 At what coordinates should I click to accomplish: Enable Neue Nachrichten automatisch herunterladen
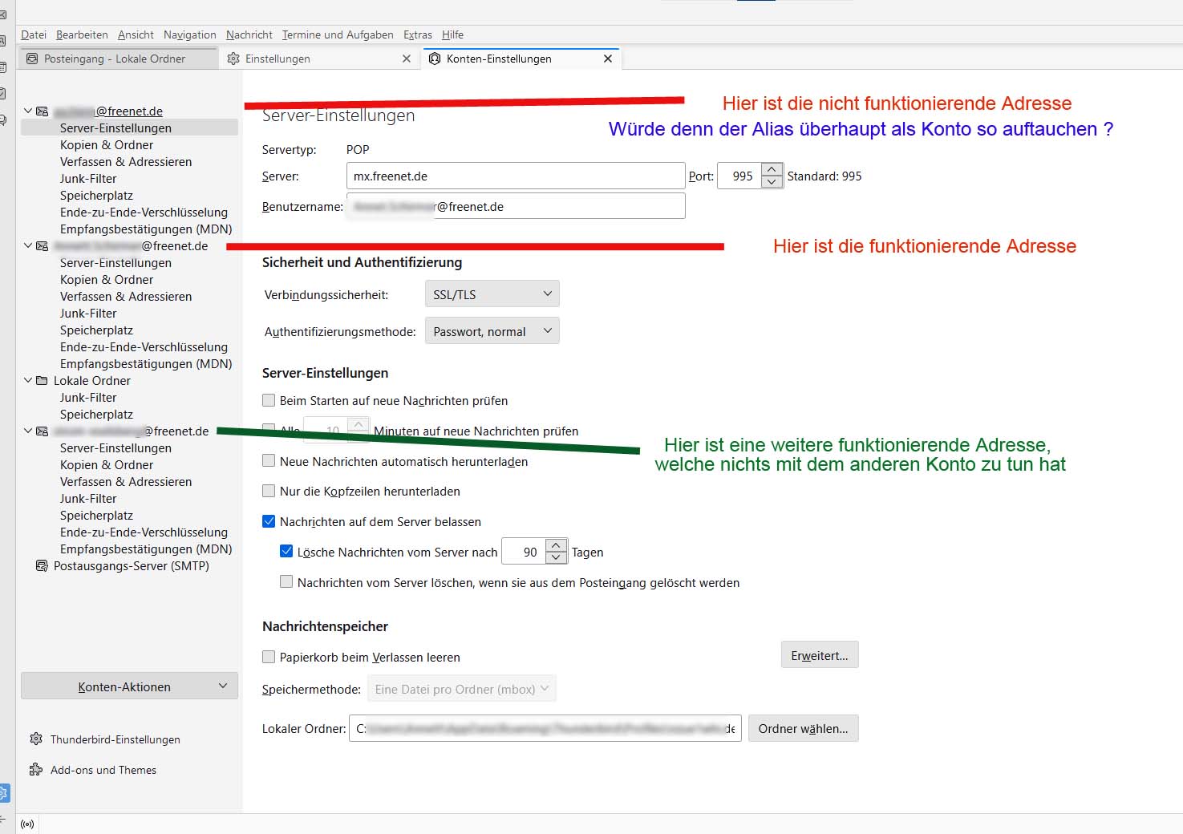[x=269, y=461]
